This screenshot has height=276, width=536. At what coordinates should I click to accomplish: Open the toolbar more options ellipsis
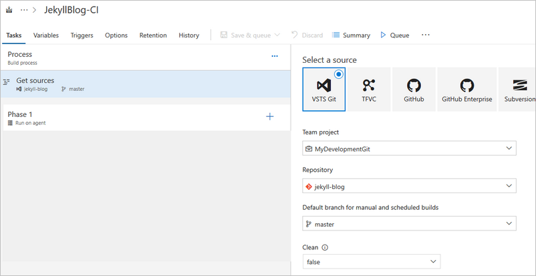click(x=426, y=35)
